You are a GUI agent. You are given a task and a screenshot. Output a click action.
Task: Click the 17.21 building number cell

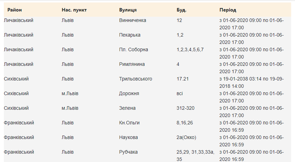pos(183,79)
